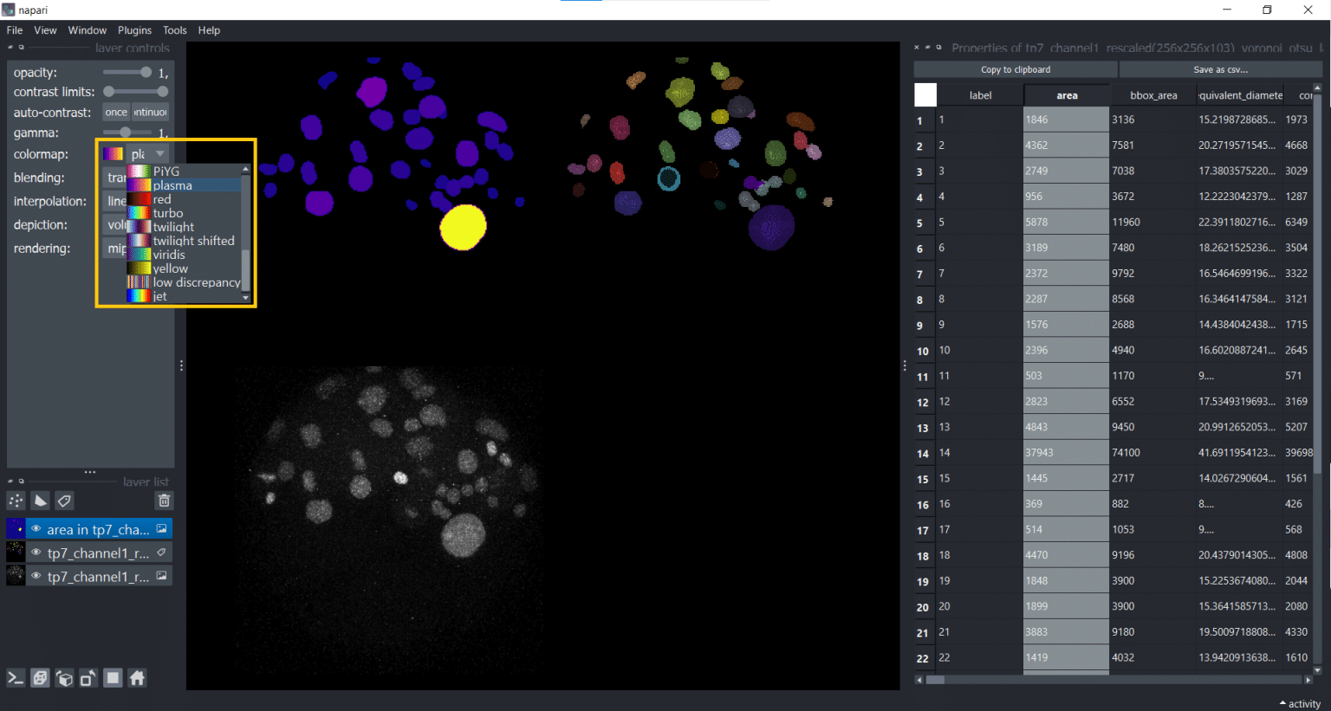1331x711 pixels.
Task: Delete the selected layer with trash icon
Action: coord(164,501)
